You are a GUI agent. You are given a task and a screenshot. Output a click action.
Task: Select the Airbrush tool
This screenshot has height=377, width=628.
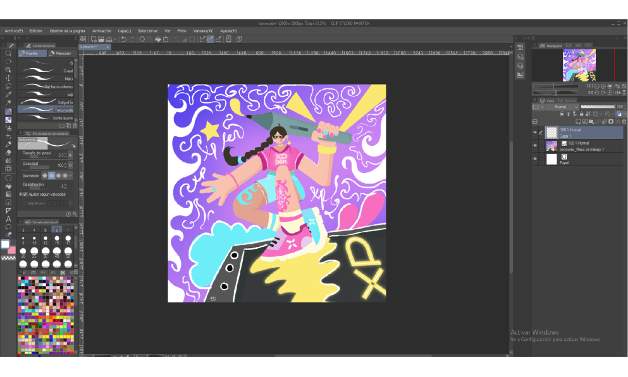tap(8, 128)
